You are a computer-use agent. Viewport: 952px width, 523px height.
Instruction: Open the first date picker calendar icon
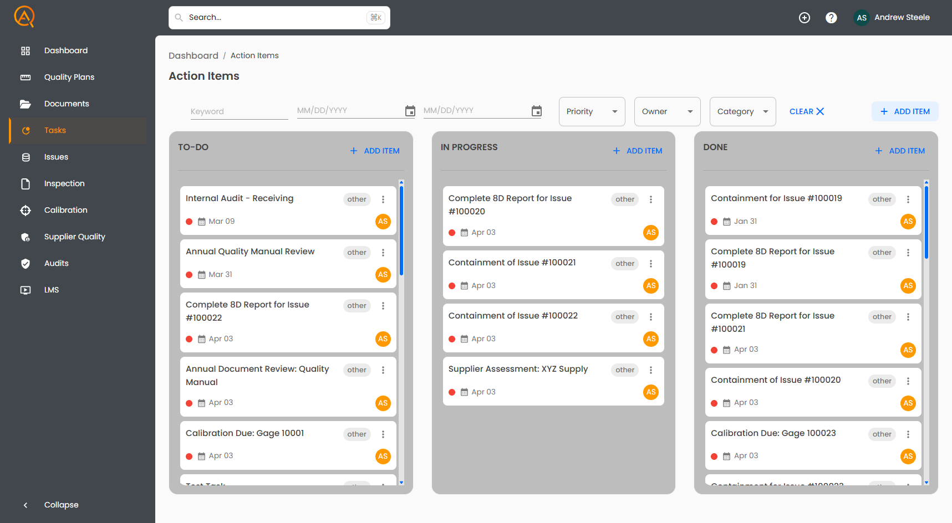click(410, 111)
